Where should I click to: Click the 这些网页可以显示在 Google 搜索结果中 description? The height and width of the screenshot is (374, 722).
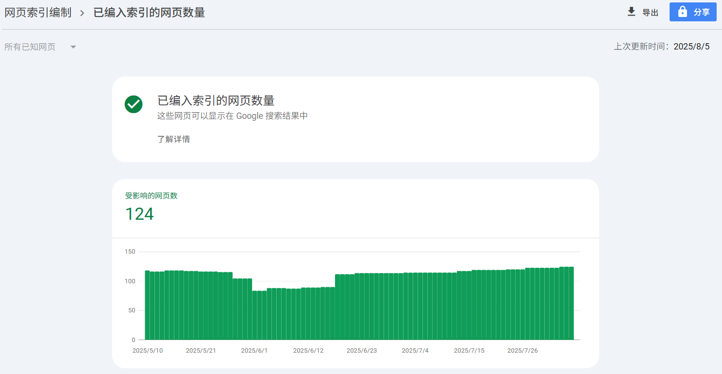pos(233,116)
